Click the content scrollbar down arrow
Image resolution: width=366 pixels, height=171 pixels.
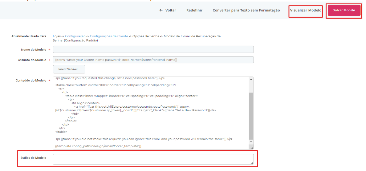pyautogui.click(x=251, y=142)
